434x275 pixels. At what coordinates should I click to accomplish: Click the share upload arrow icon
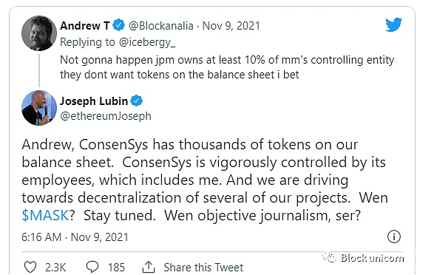[149, 267]
